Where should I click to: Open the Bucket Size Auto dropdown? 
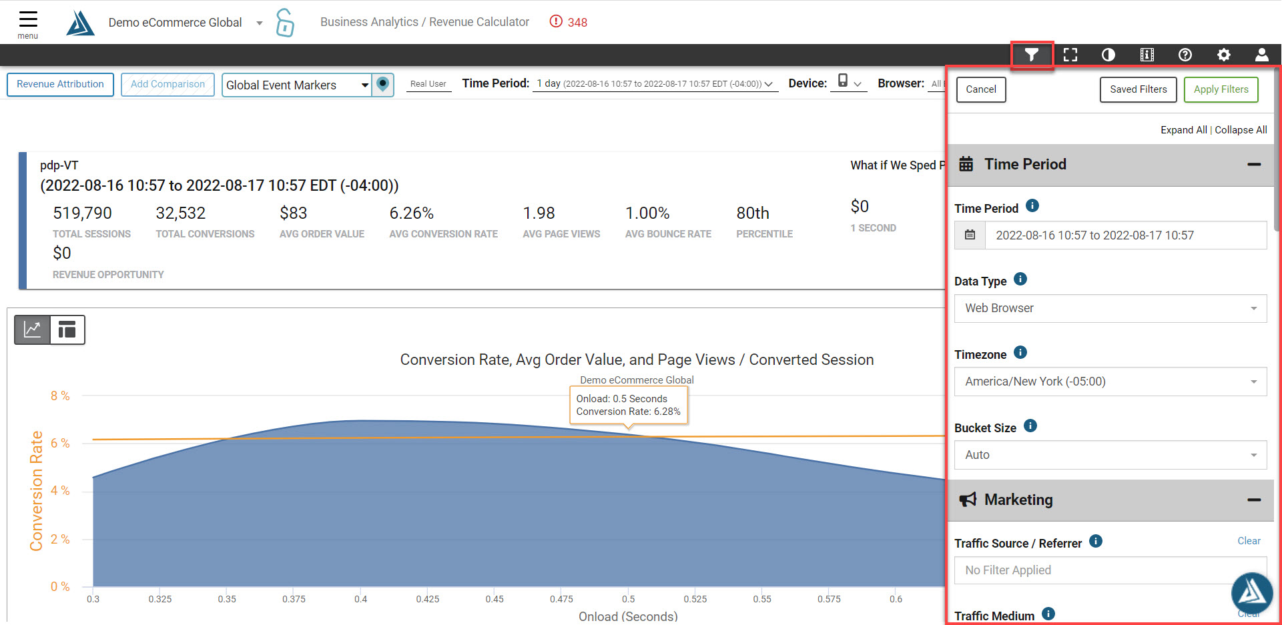click(1110, 455)
